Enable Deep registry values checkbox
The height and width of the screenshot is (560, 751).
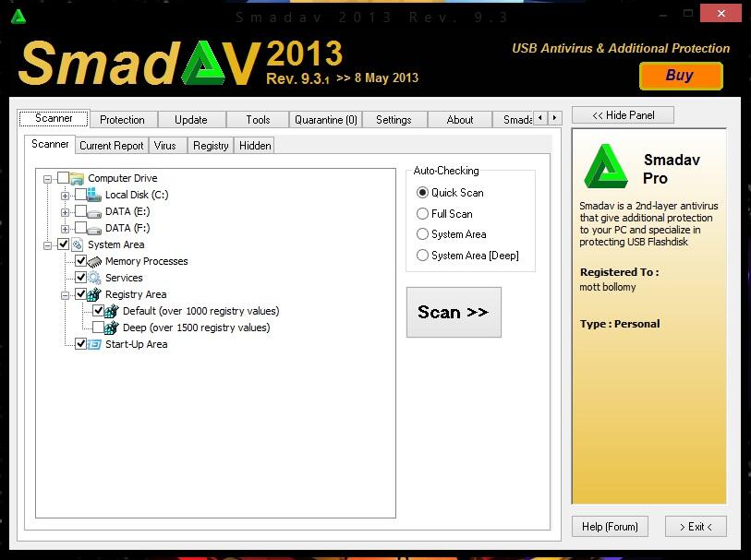click(x=98, y=328)
